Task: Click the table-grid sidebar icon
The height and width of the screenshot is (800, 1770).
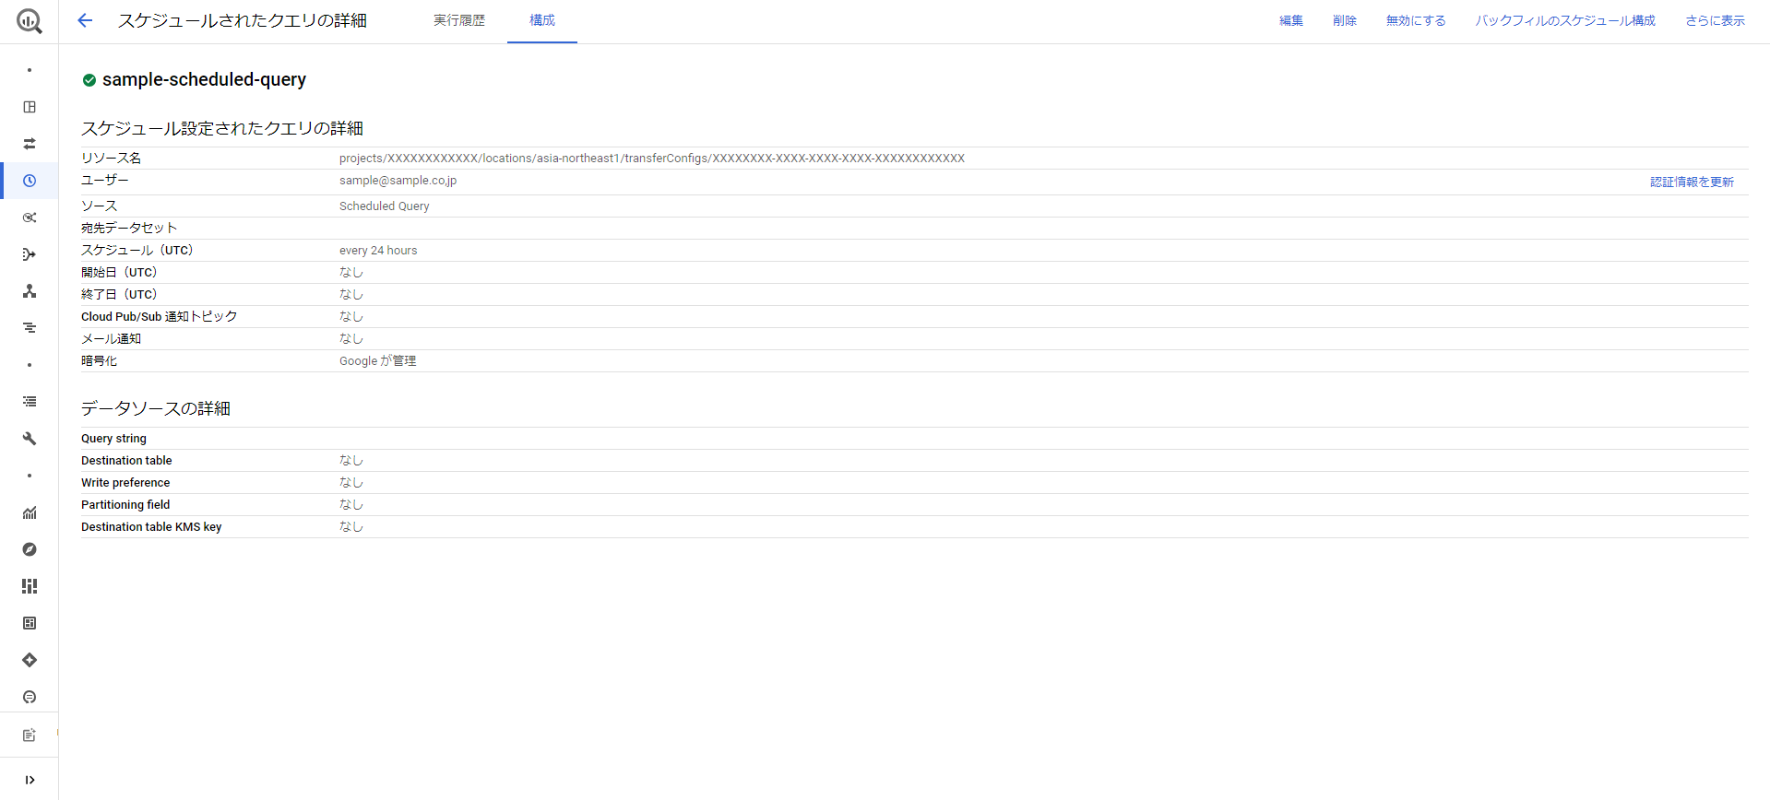Action: coord(30,623)
